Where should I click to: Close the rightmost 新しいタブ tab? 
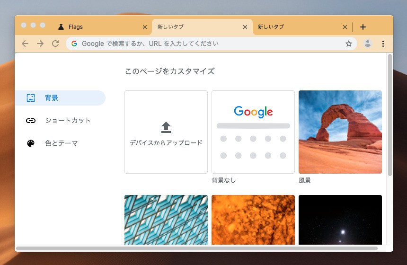(x=345, y=27)
